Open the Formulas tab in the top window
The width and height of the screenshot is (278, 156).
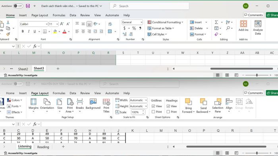(x=59, y=15)
